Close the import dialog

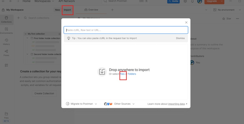186,22
